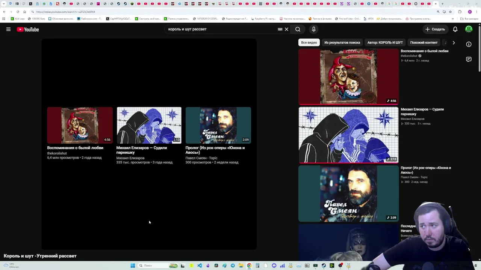This screenshot has width=481, height=270.
Task: Bookmark this page with the star icon
Action: [450, 12]
